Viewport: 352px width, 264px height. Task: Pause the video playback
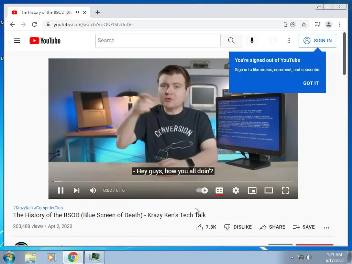click(x=60, y=190)
